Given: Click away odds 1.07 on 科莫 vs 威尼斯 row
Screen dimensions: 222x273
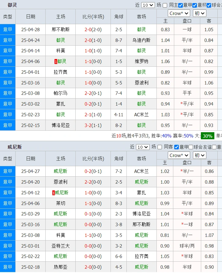Looking at the screenshot, I should point(209,235).
